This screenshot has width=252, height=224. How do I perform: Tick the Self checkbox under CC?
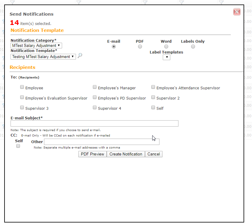coord(18,146)
